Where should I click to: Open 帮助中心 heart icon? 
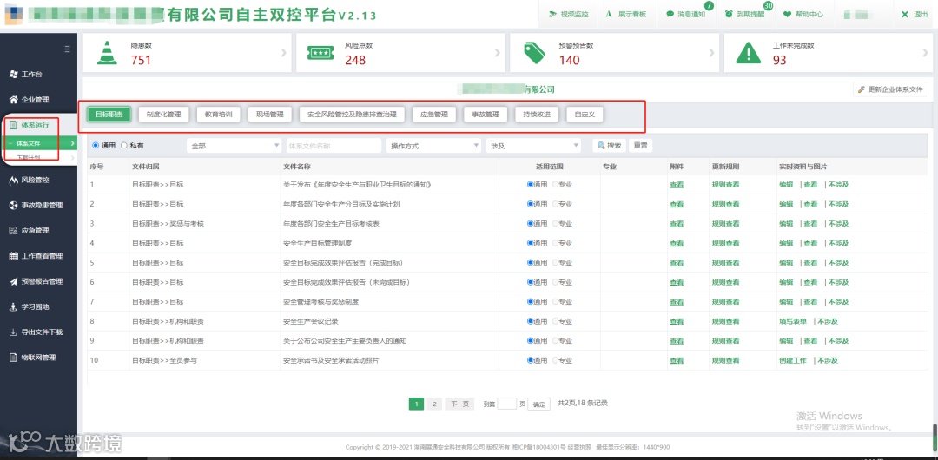[x=787, y=15]
